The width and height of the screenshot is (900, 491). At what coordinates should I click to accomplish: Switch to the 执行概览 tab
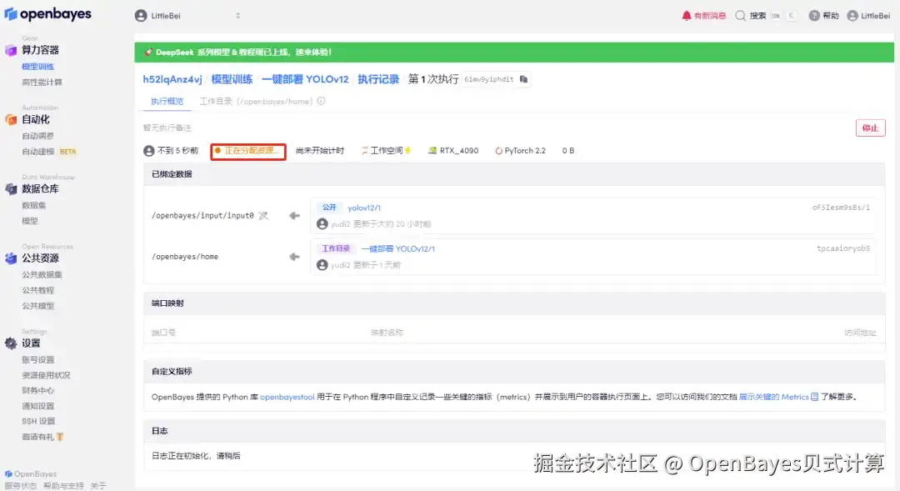pyautogui.click(x=167, y=101)
